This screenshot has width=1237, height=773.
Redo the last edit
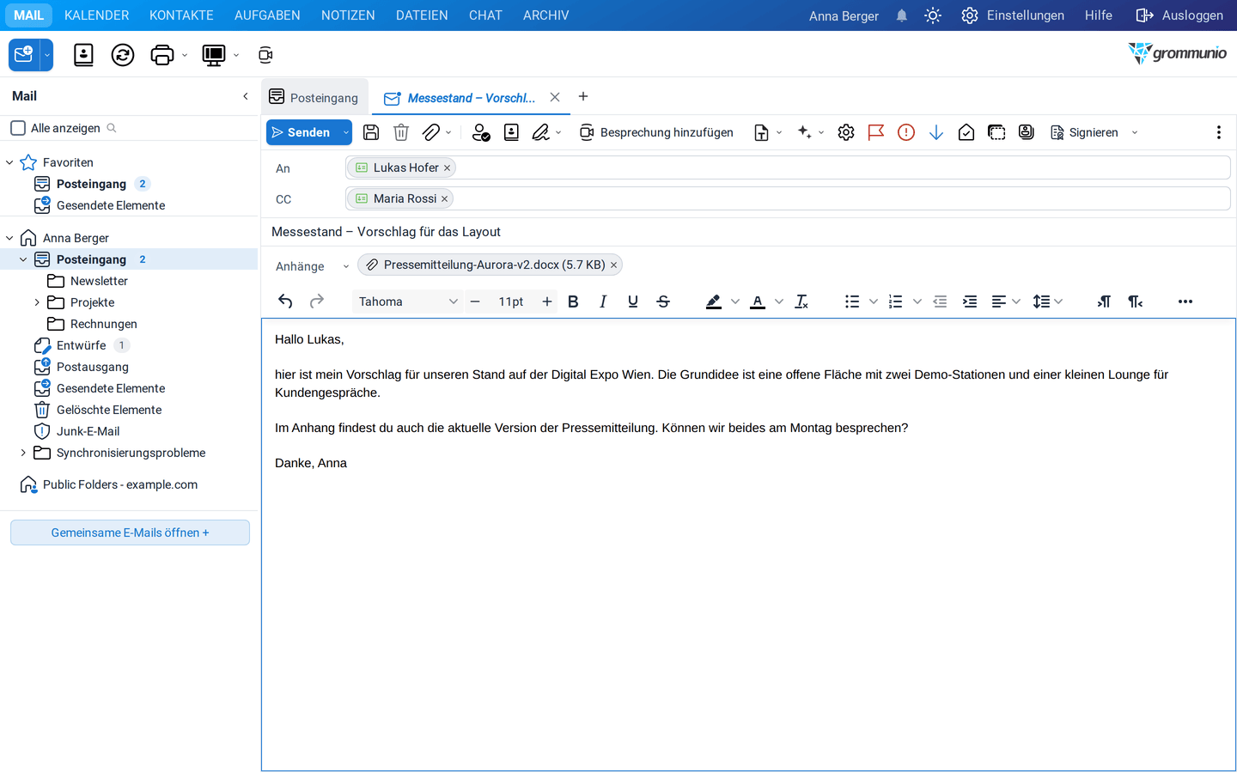pyautogui.click(x=317, y=301)
